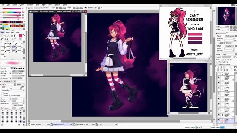Open the Brush Size dropdown arrow
This screenshot has width=237, height=133.
[10, 71]
